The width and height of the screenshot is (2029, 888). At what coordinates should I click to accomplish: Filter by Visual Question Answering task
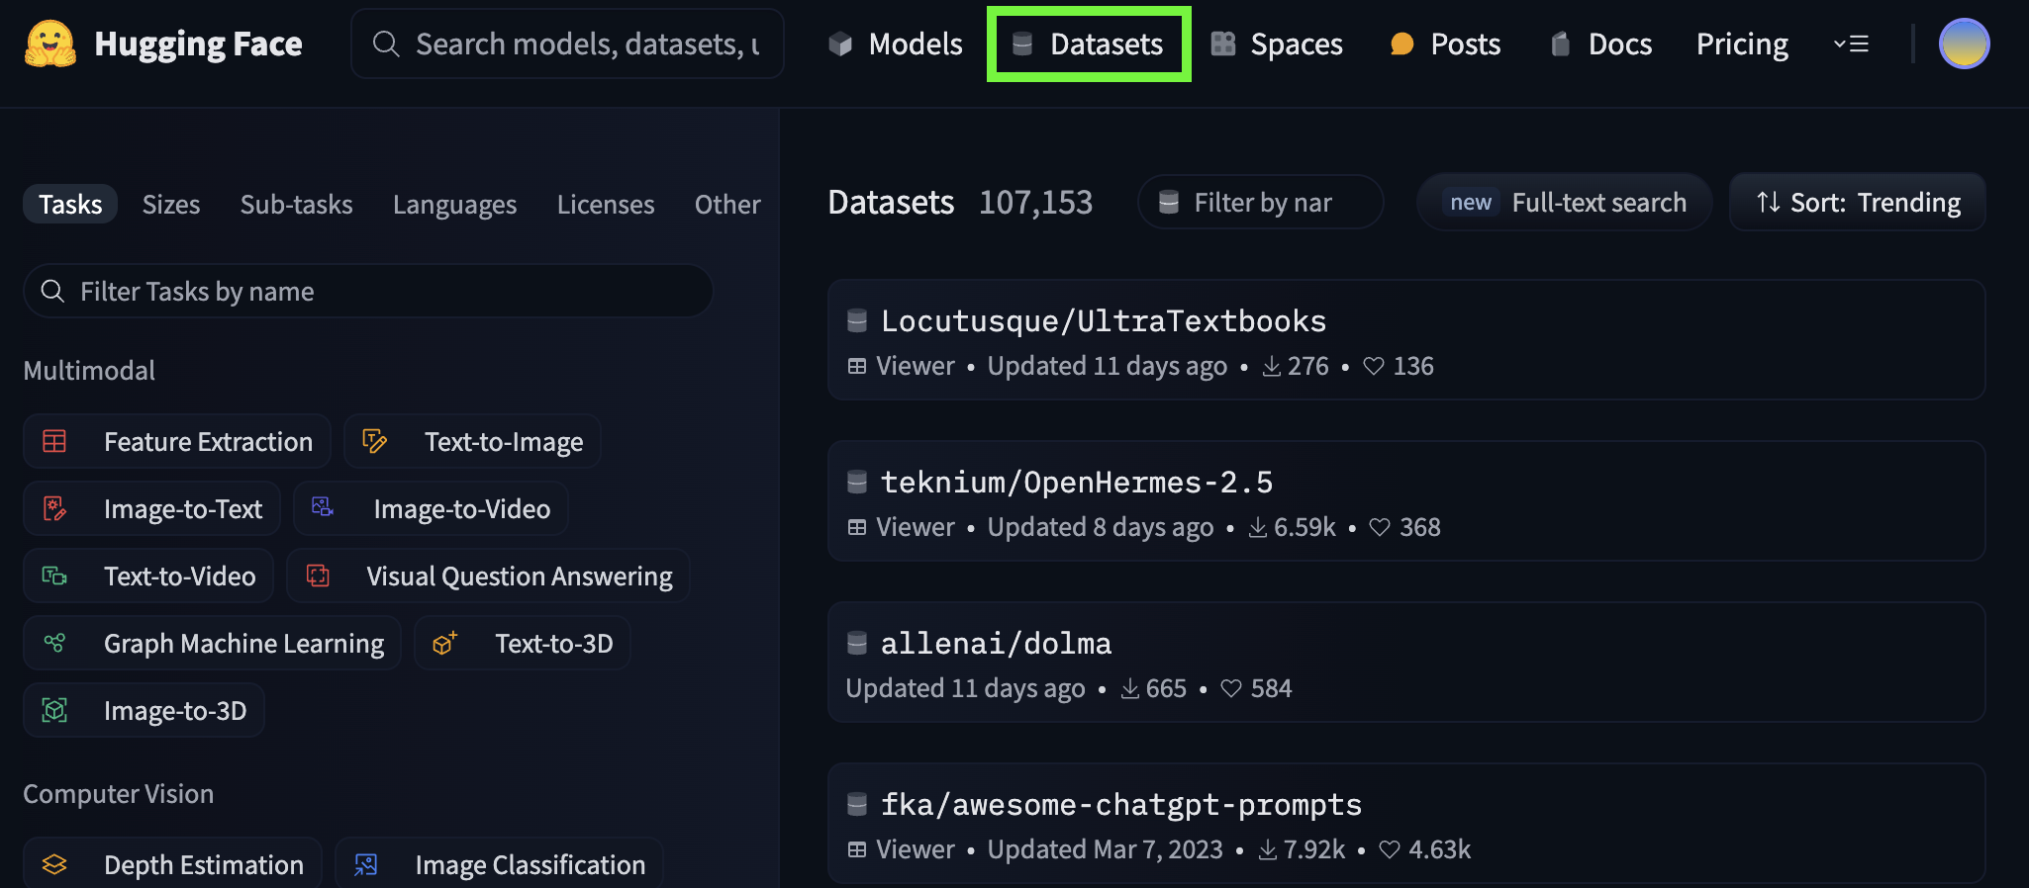click(x=488, y=576)
